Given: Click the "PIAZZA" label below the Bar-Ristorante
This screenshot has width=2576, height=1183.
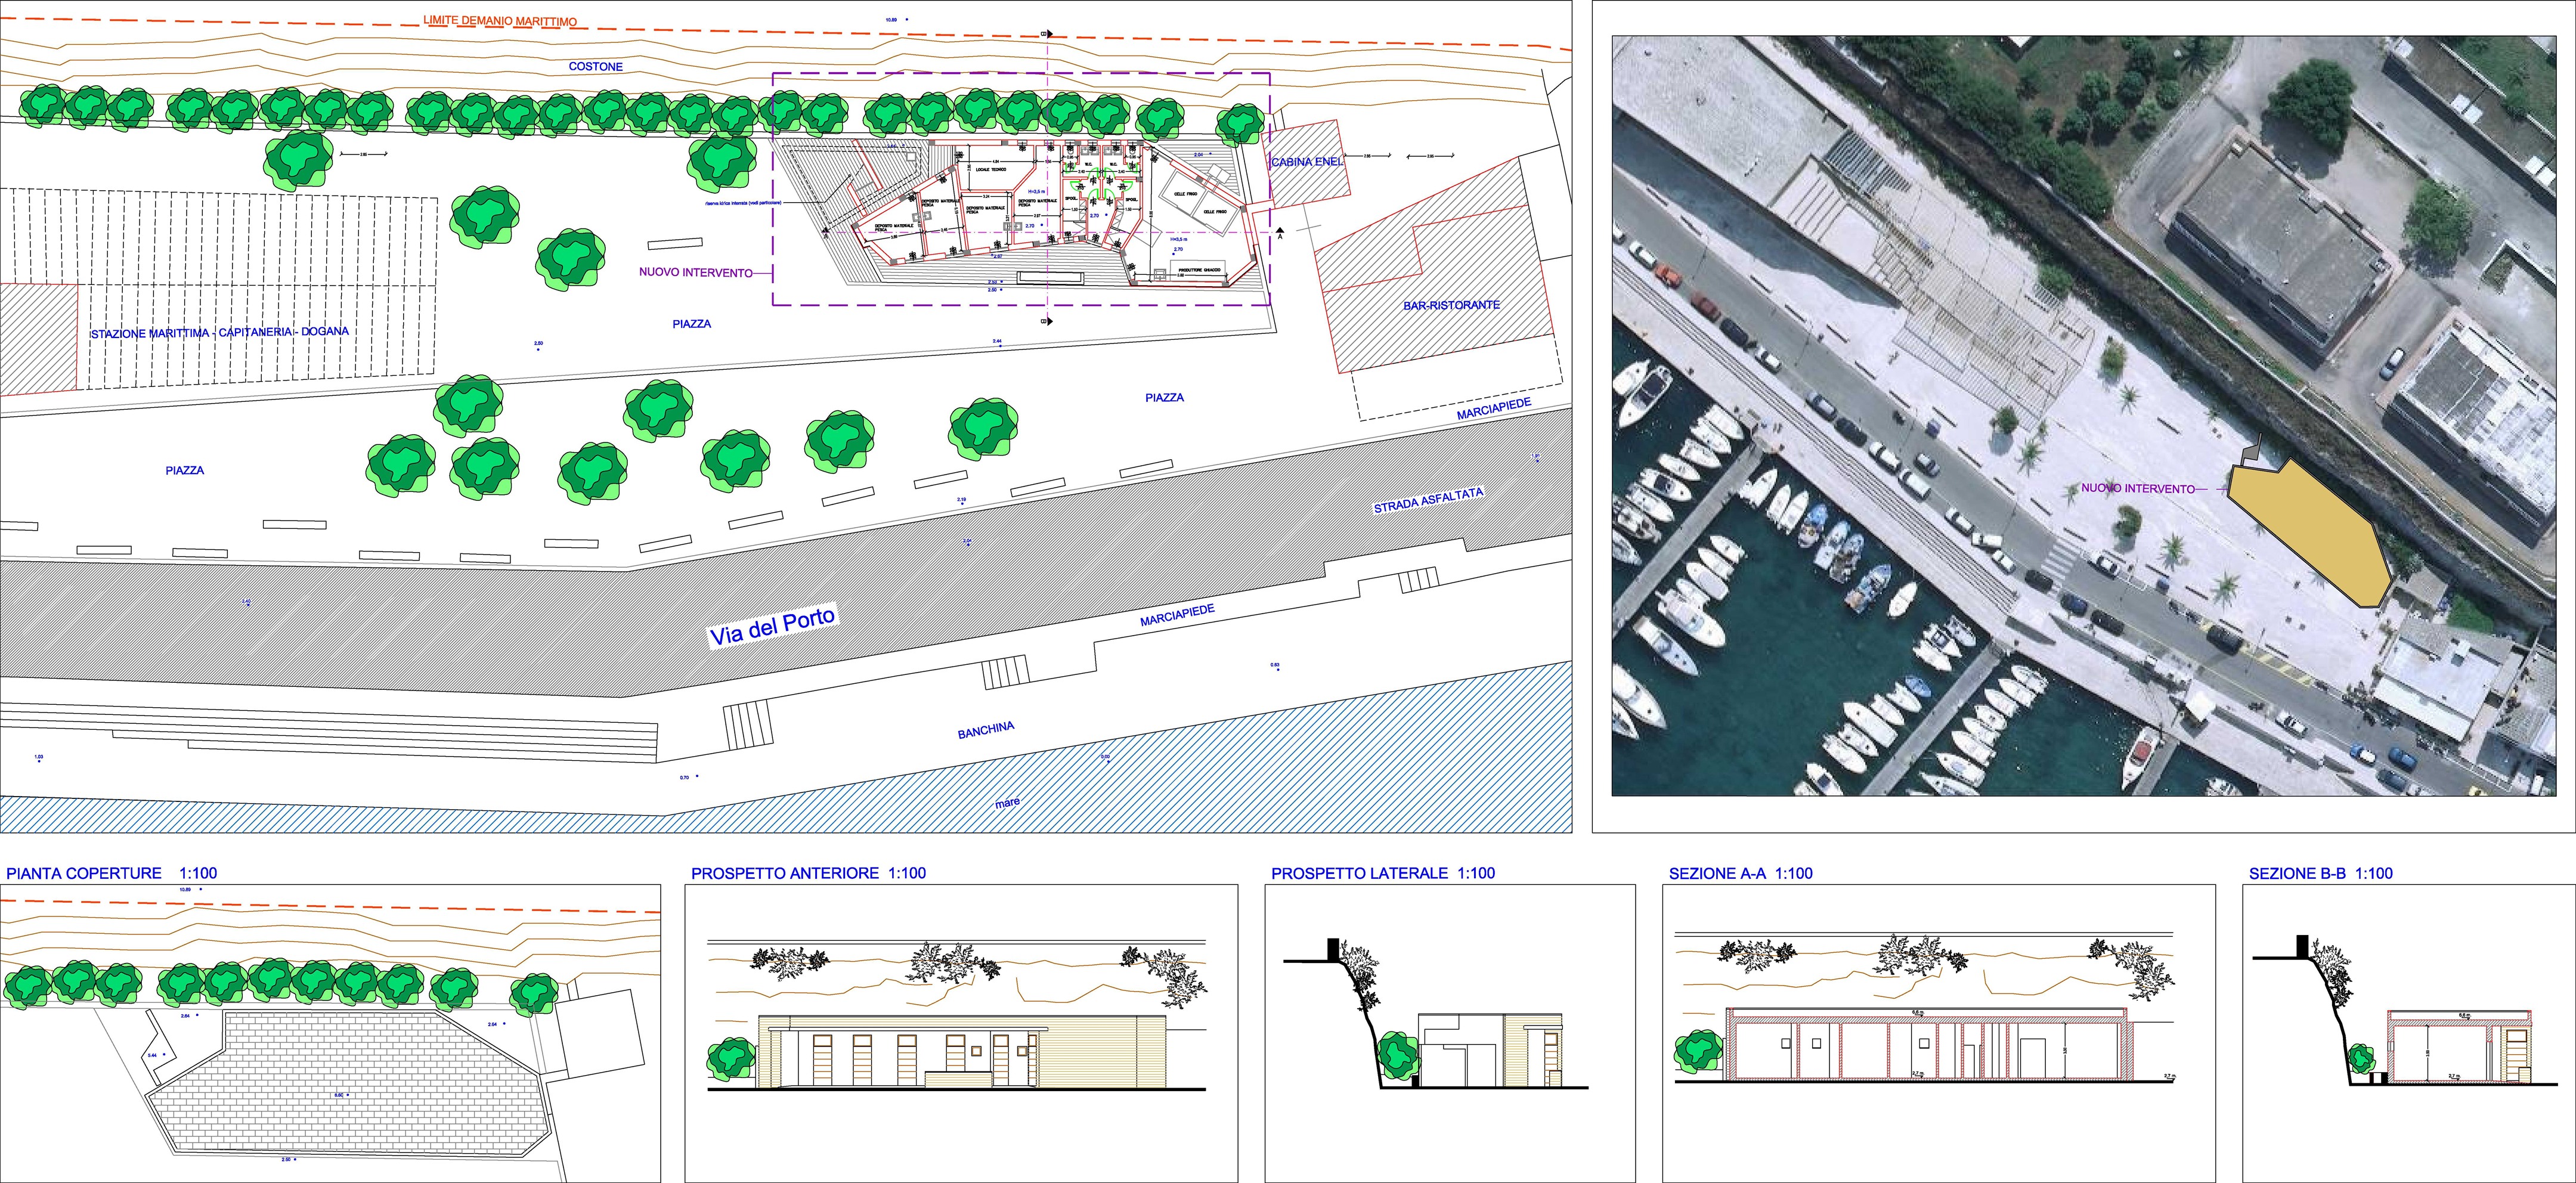Looking at the screenshot, I should point(1164,397).
